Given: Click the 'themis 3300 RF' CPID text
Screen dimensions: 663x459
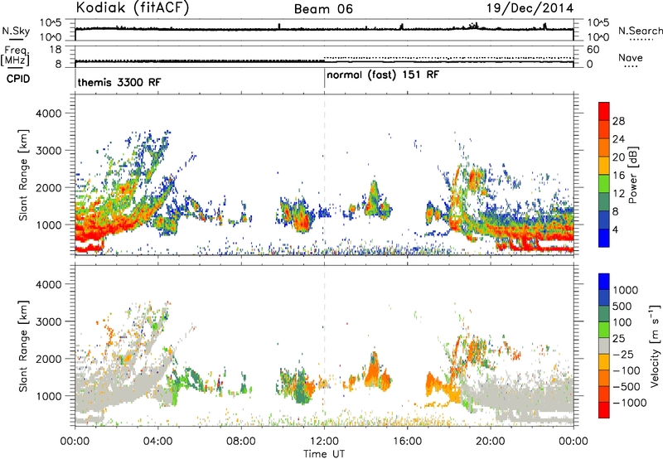Looking at the screenshot, I should tap(119, 82).
